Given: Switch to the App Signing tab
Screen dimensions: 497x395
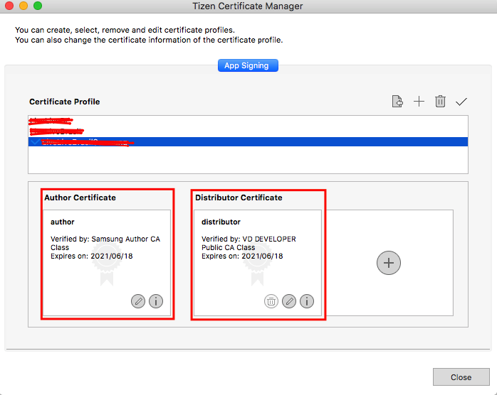Looking at the screenshot, I should pos(247,65).
